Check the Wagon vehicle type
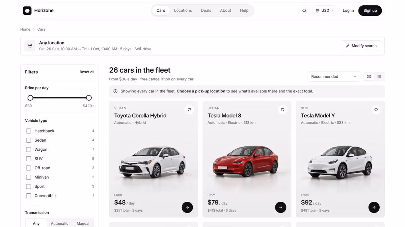This screenshot has height=227, width=405. 29,149
